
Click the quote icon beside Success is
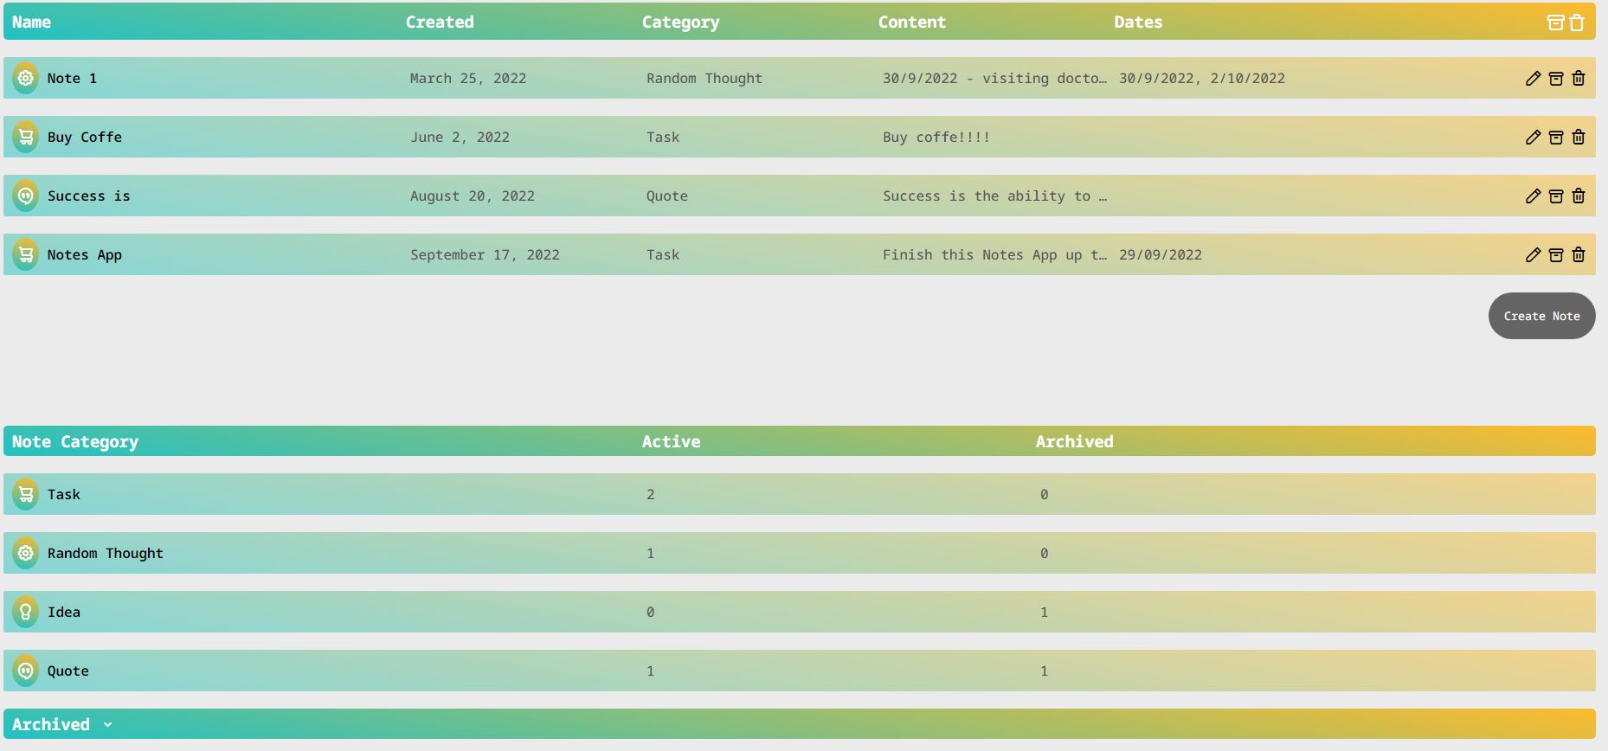tap(26, 196)
